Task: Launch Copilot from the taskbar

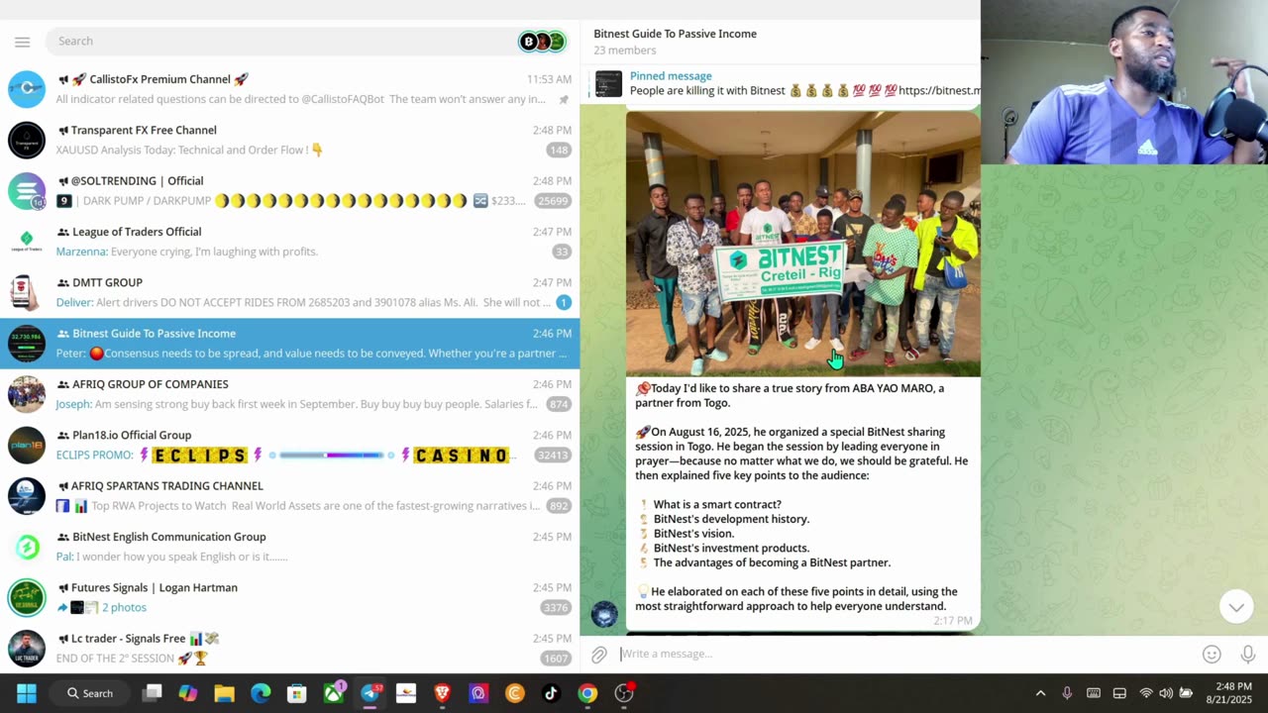Action: point(187,693)
